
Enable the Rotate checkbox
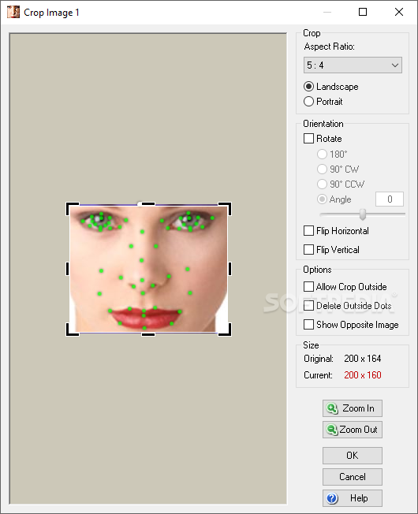(x=308, y=138)
